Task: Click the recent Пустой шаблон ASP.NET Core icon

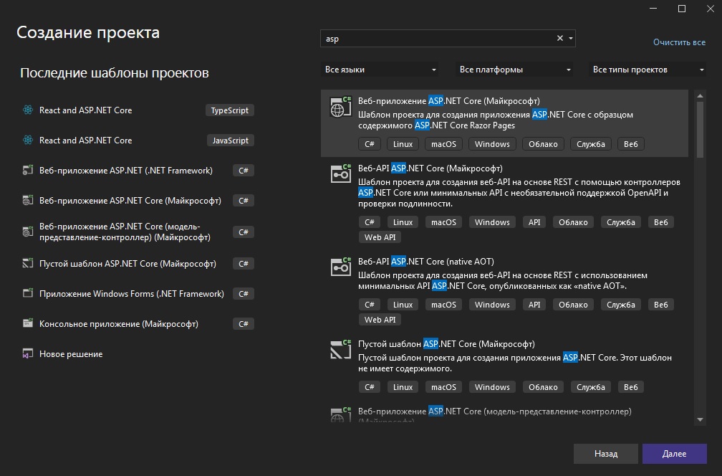Action: [28, 264]
